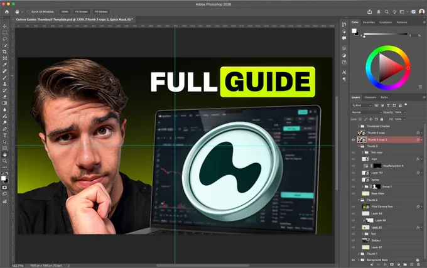Click the Fit Screen button

tap(82, 12)
